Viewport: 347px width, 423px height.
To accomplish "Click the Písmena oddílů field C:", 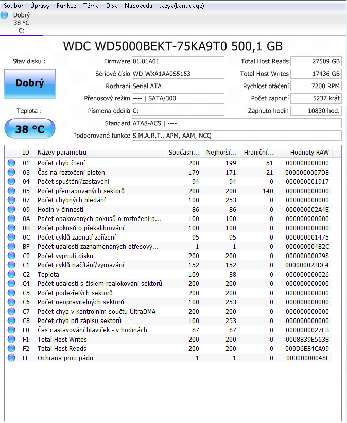I will 178,111.
